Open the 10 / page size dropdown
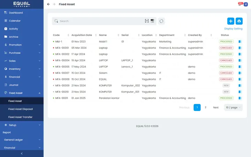Image resolution: width=251 pixels, height=157 pixels. tap(233, 107)
